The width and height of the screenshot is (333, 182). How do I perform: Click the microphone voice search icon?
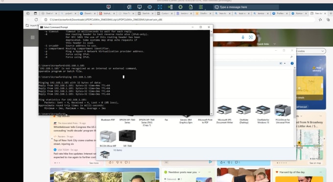[243, 37]
